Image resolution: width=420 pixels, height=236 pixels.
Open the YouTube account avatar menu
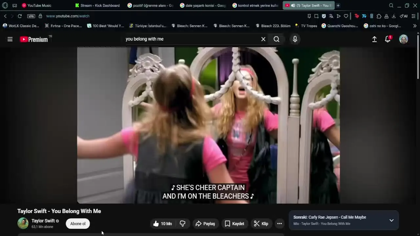point(404,39)
